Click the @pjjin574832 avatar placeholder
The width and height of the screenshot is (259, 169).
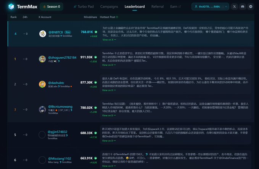42,135
